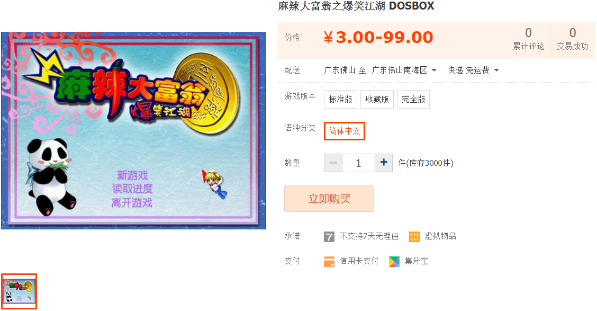This screenshot has width=597, height=311.
Task: Click the 7-day no-return policy icon
Action: tap(329, 237)
